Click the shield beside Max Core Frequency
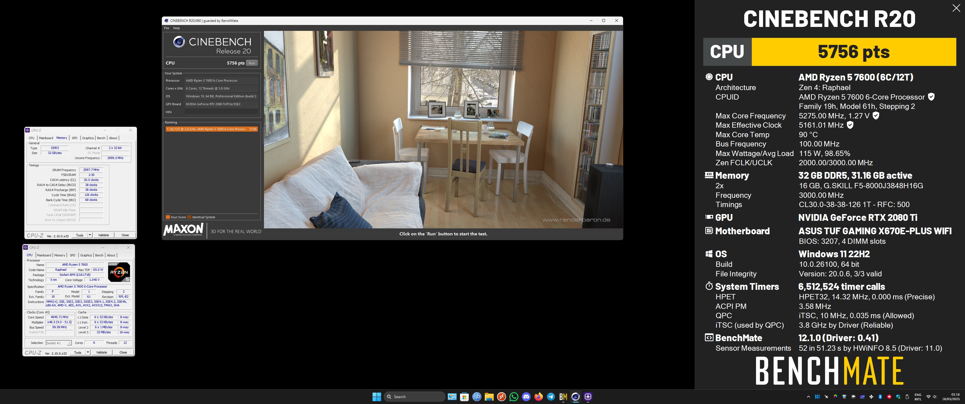Screen dimensions: 965x404 [876, 115]
